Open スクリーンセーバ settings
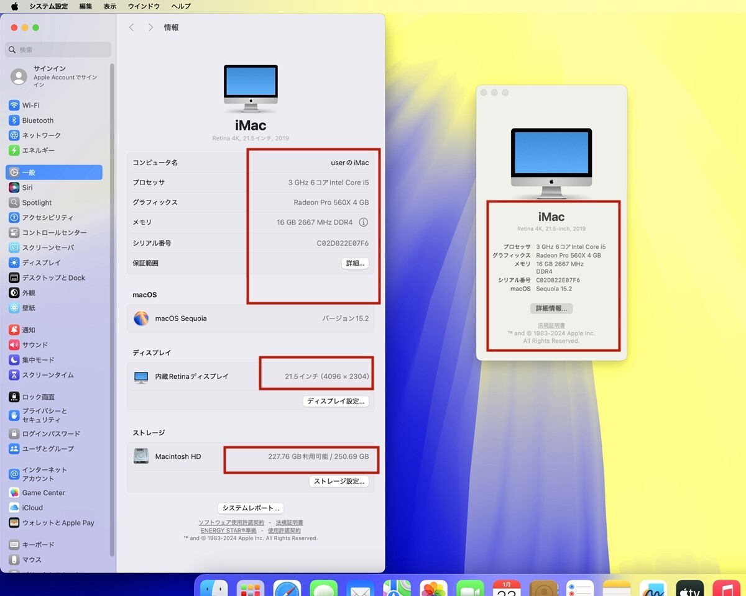The height and width of the screenshot is (596, 746). (54, 248)
